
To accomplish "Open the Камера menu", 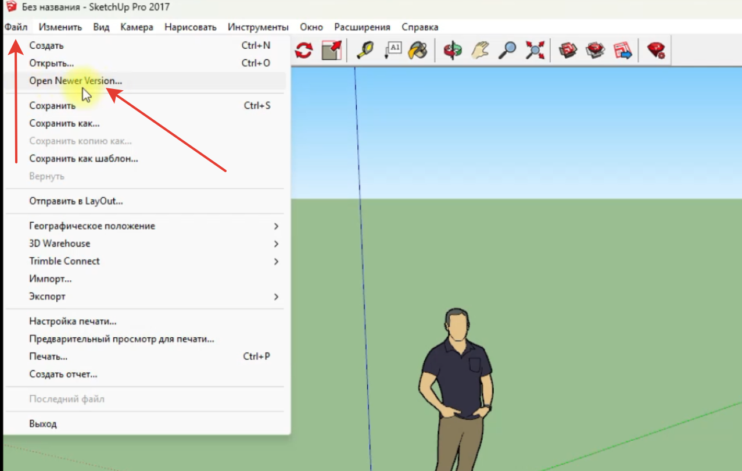I will point(137,27).
